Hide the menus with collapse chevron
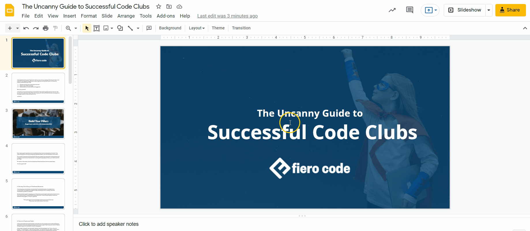 pos(525,28)
